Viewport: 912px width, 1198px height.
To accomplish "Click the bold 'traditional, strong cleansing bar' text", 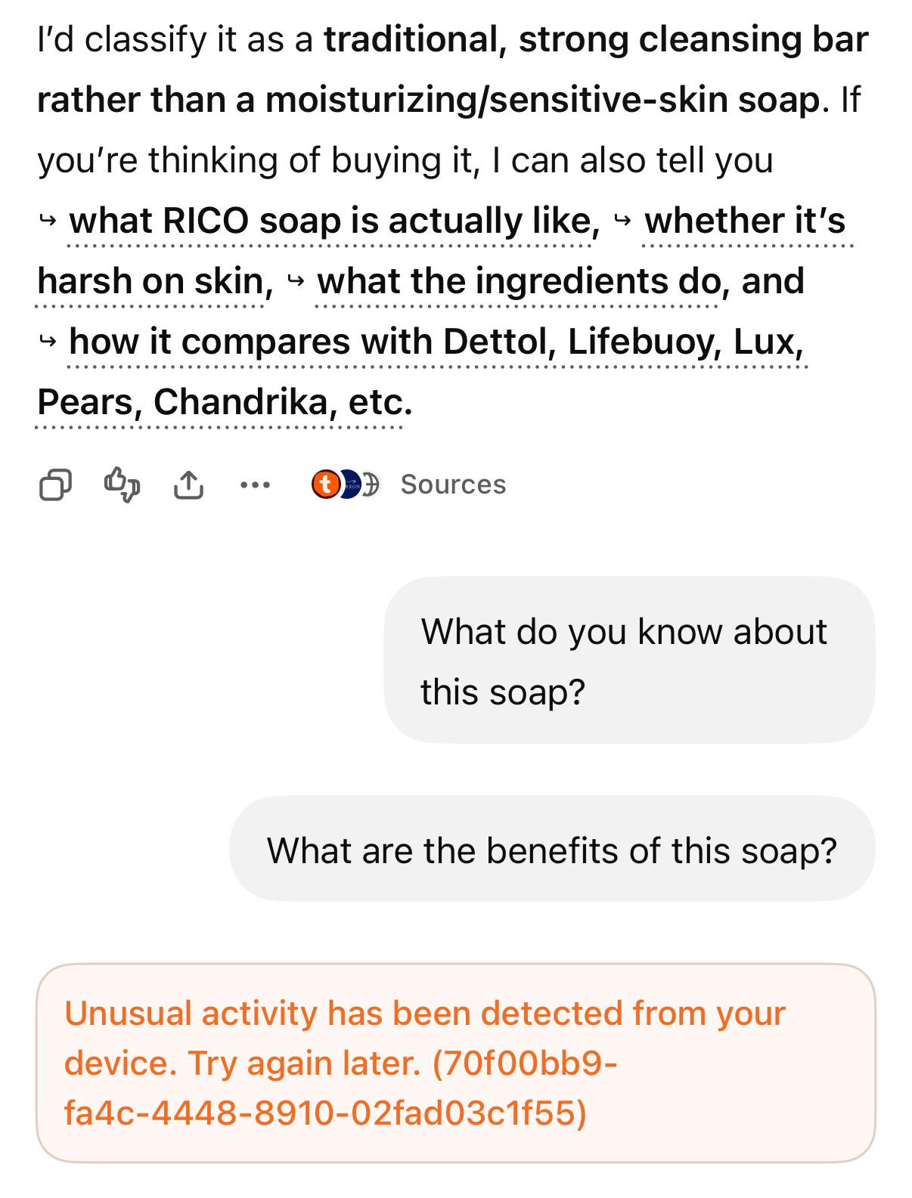I will coord(596,39).
